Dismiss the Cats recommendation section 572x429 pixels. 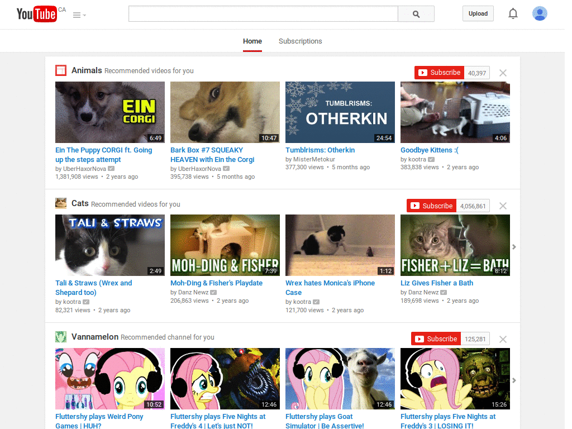tap(503, 206)
